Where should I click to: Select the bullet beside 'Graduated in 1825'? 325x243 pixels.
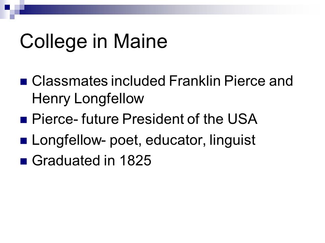point(24,161)
